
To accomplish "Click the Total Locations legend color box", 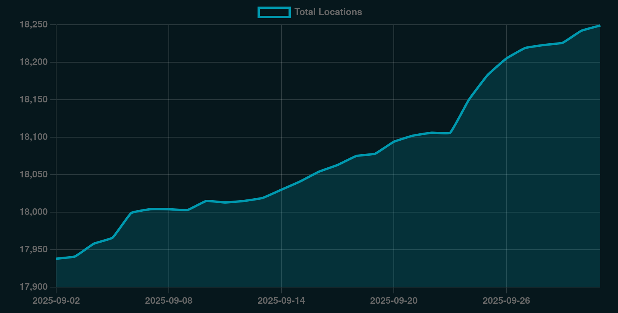I will pyautogui.click(x=274, y=12).
